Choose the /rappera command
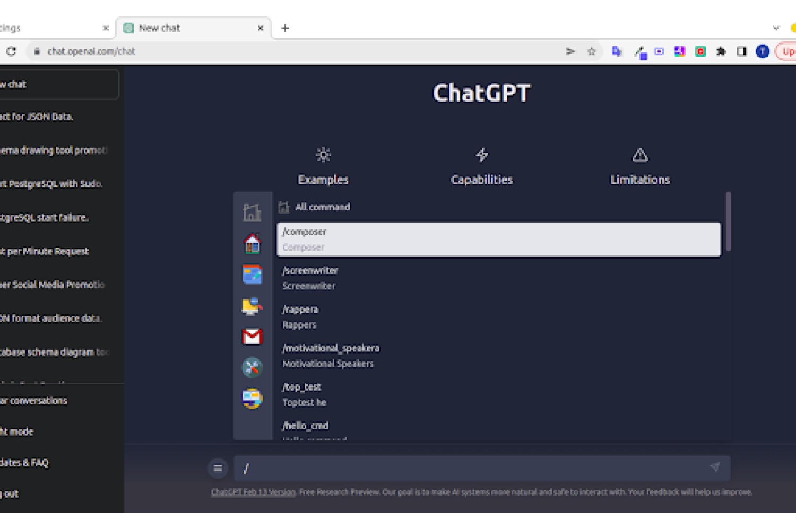This screenshot has height=530, width=796. (x=499, y=317)
